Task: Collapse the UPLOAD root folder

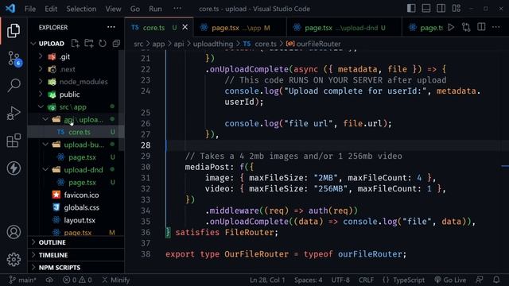Action: [x=33, y=43]
